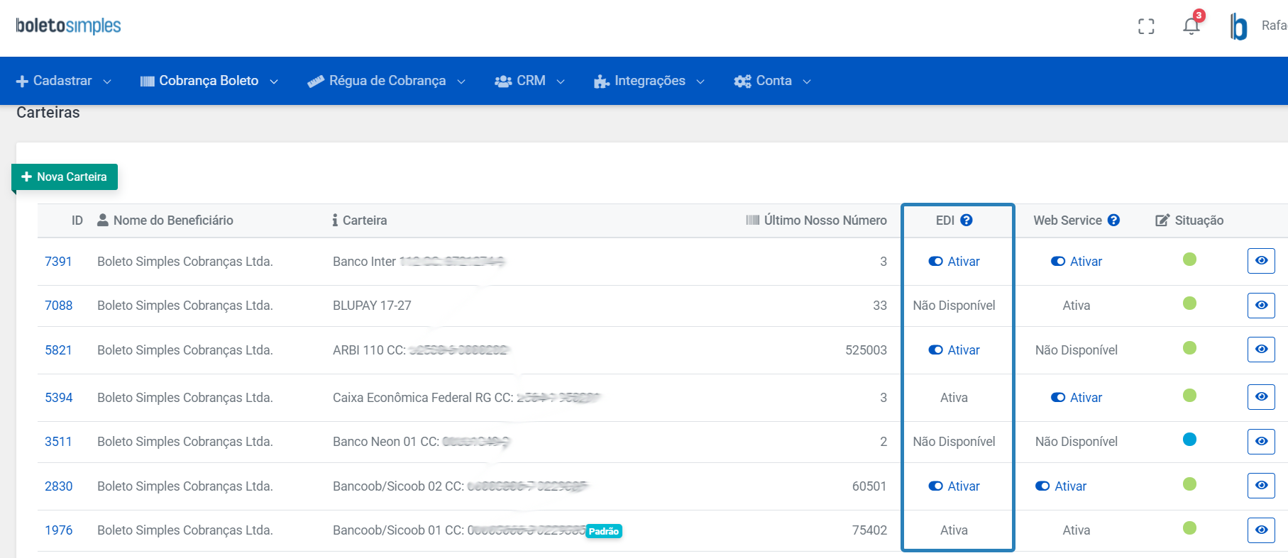1288x558 pixels.
Task: View carteira 2830 with eye button
Action: coord(1261,485)
